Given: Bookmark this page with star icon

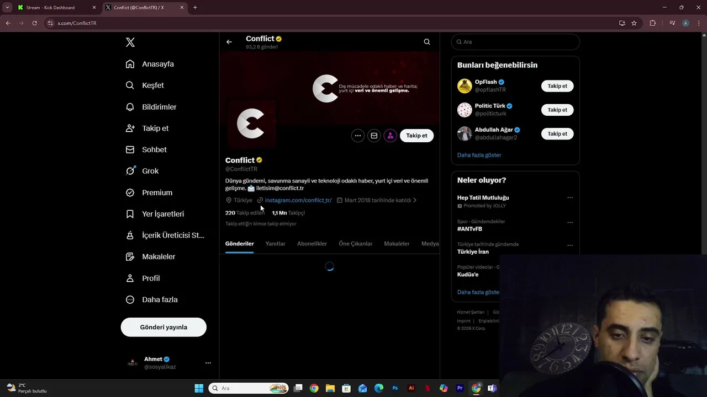Looking at the screenshot, I should (634, 23).
